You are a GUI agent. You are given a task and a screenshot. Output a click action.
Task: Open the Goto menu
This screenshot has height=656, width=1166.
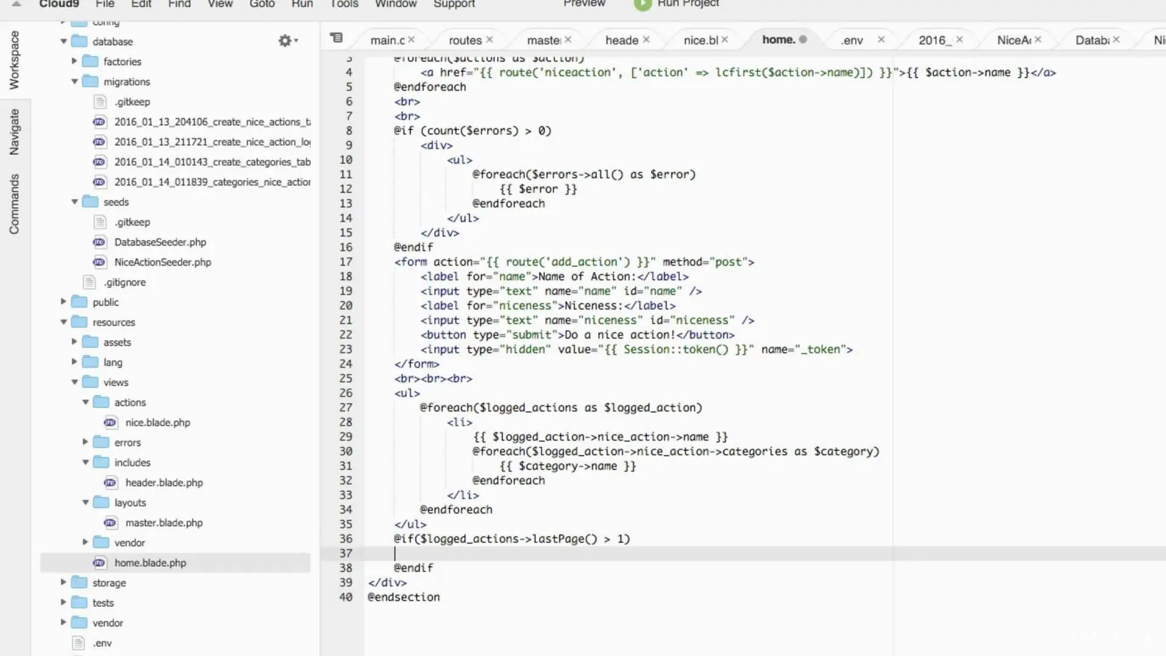point(262,4)
